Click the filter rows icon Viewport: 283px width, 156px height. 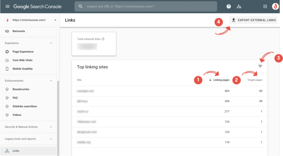[x=260, y=66]
